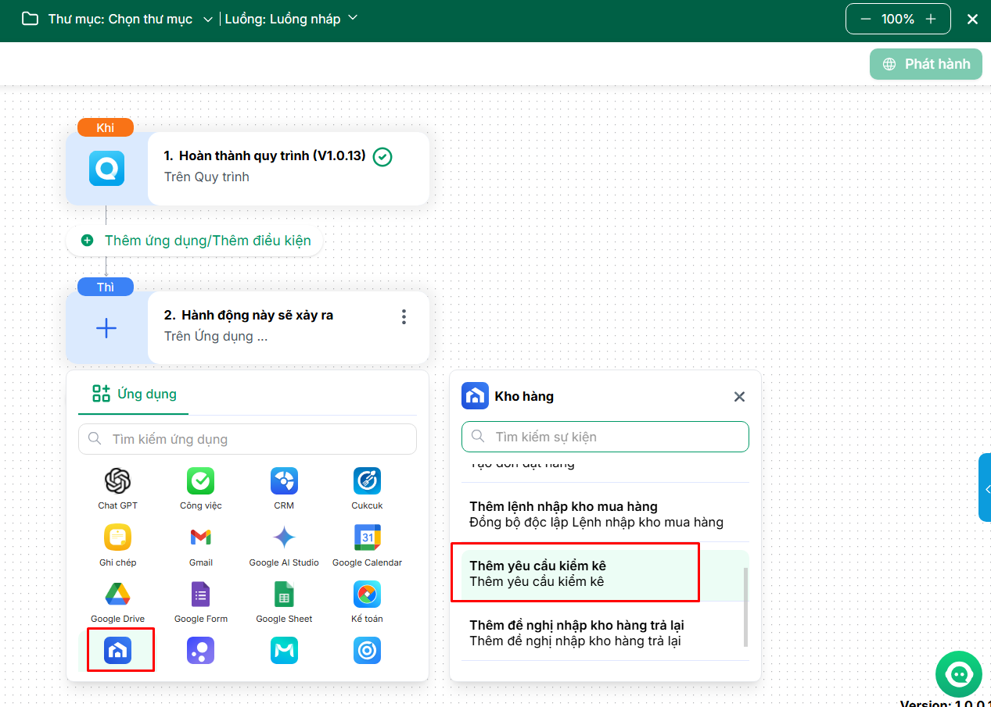
Task: Click the Tìm kiếm ứng dụng field
Action: click(x=247, y=439)
